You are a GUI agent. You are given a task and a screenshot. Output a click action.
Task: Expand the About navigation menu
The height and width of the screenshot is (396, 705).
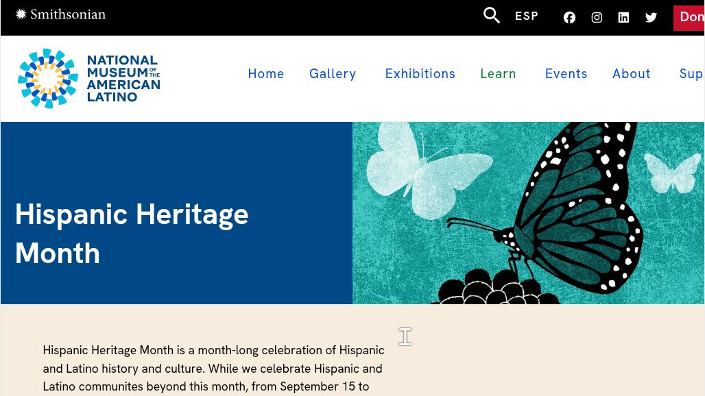pos(631,74)
